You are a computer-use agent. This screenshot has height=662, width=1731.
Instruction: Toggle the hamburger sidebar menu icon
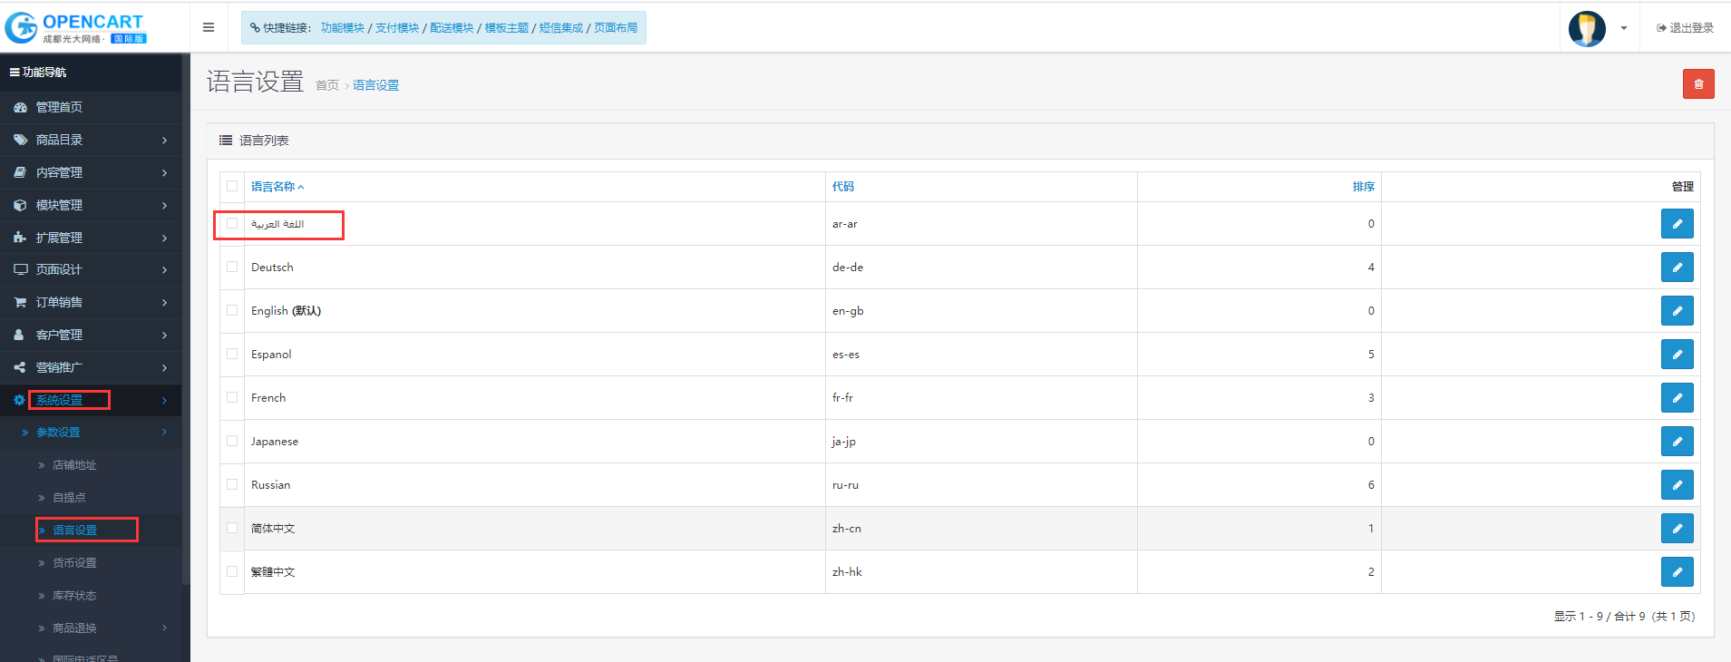[x=209, y=27]
